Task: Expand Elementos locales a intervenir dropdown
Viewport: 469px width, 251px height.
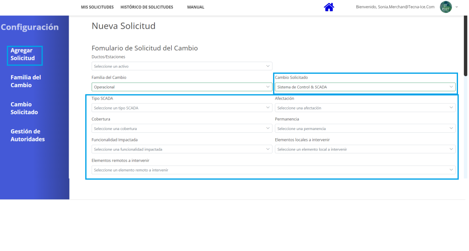Action: pos(365,149)
